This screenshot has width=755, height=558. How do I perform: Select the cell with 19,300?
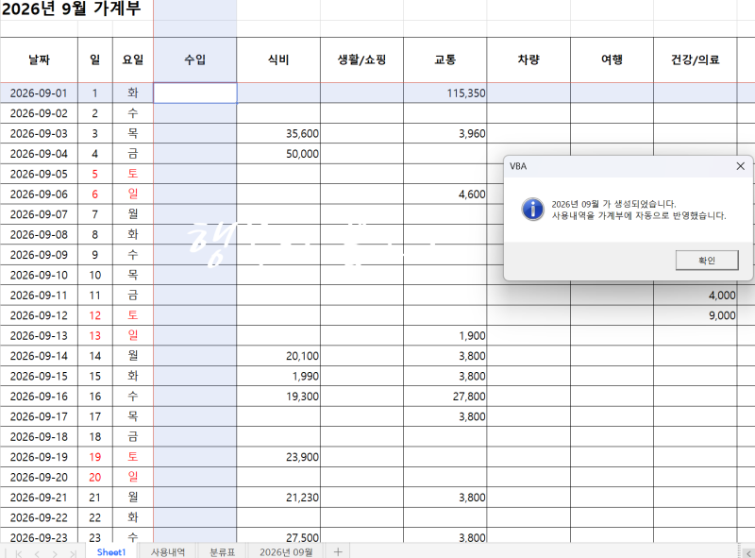(x=278, y=397)
